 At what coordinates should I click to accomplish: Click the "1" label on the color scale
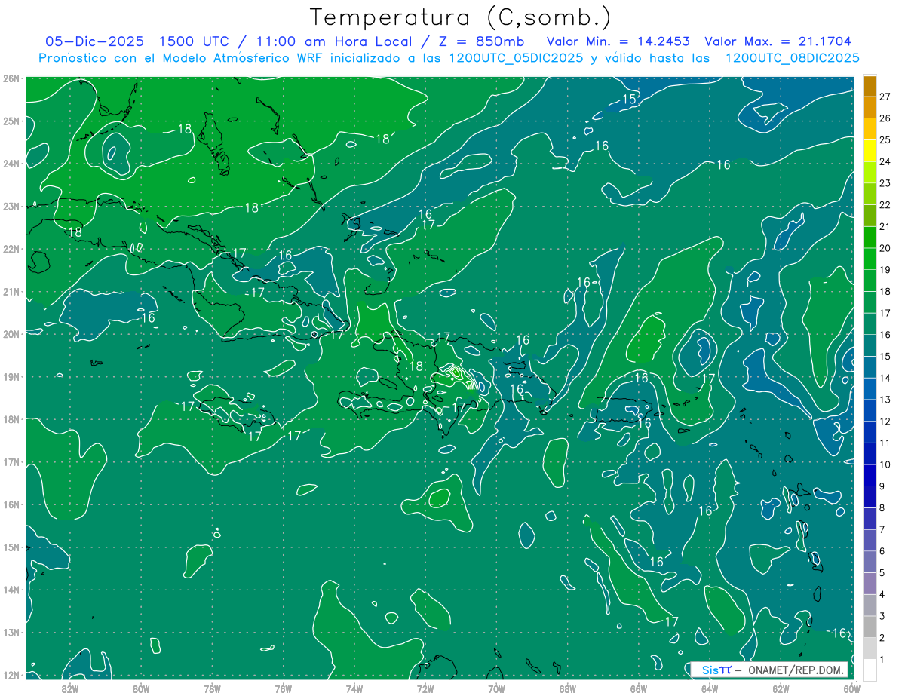point(882,660)
